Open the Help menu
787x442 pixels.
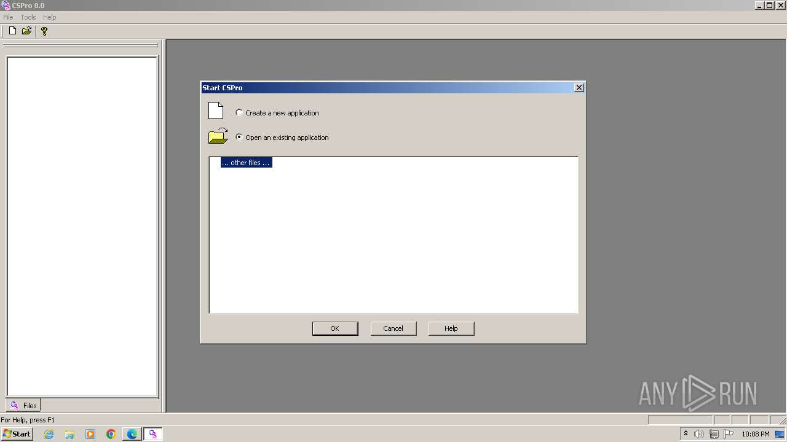tap(50, 17)
